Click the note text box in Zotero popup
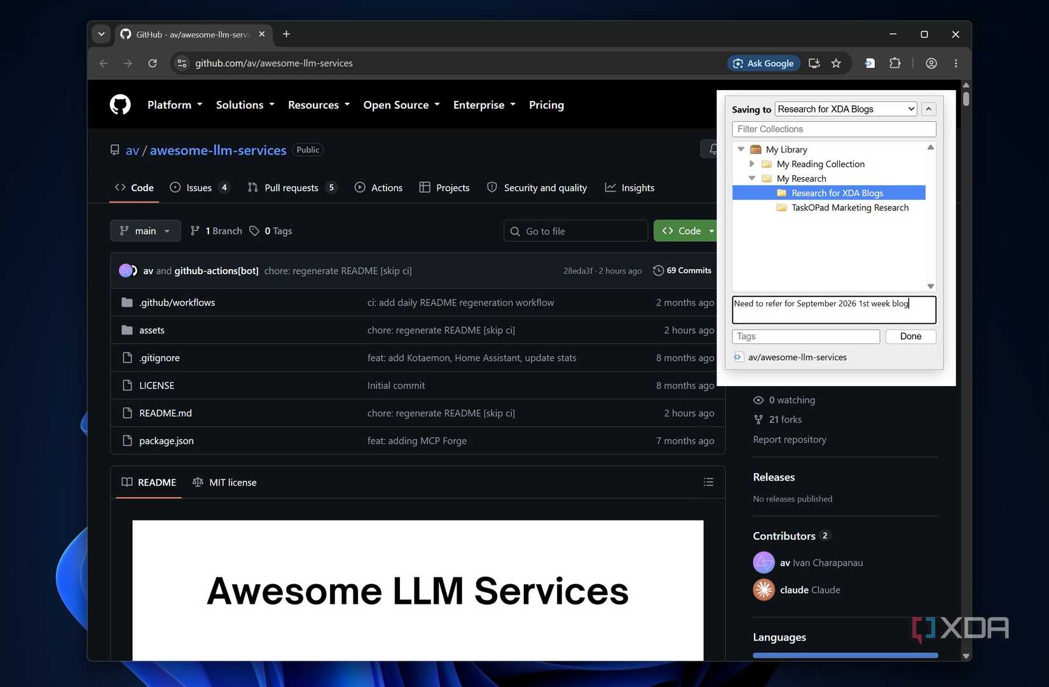This screenshot has width=1049, height=687. 834,310
